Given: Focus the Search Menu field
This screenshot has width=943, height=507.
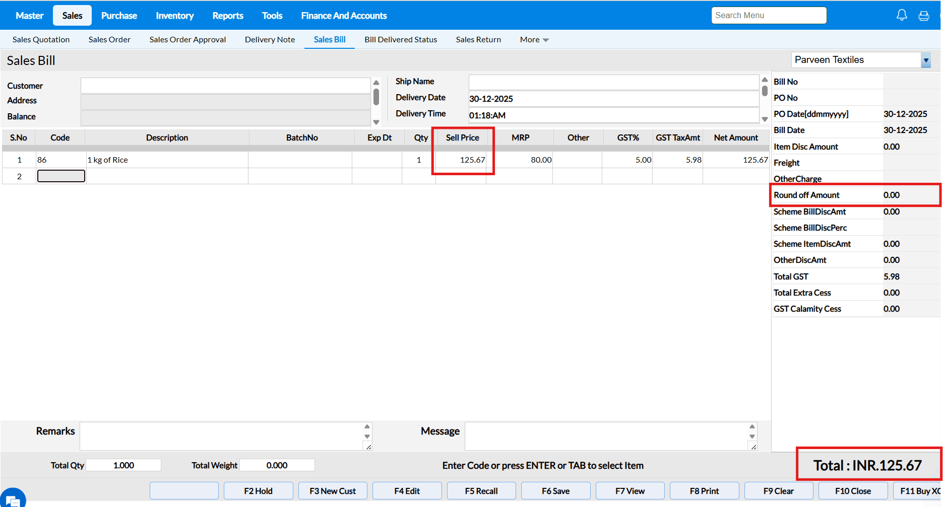Looking at the screenshot, I should [768, 16].
